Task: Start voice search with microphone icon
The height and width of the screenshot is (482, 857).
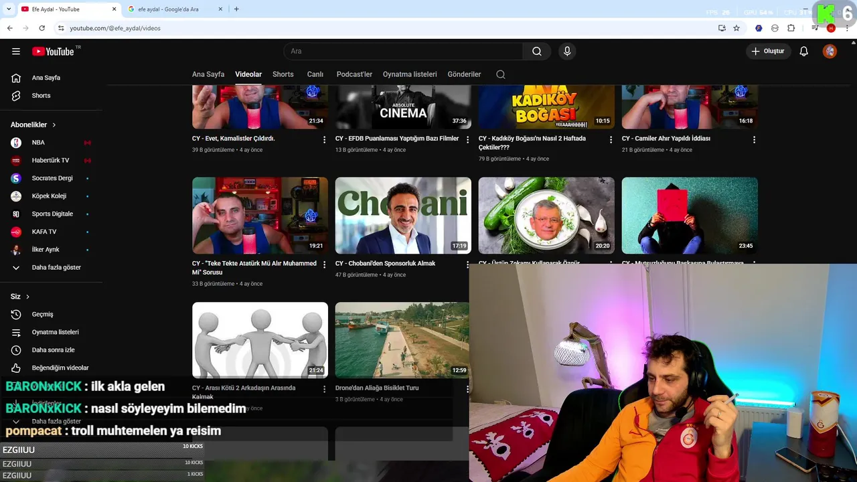Action: click(567, 52)
